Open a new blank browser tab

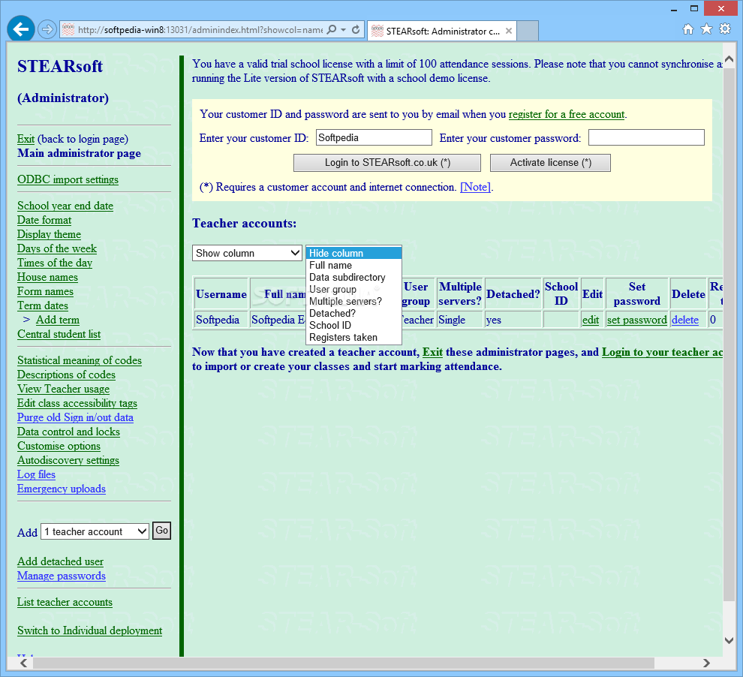528,31
